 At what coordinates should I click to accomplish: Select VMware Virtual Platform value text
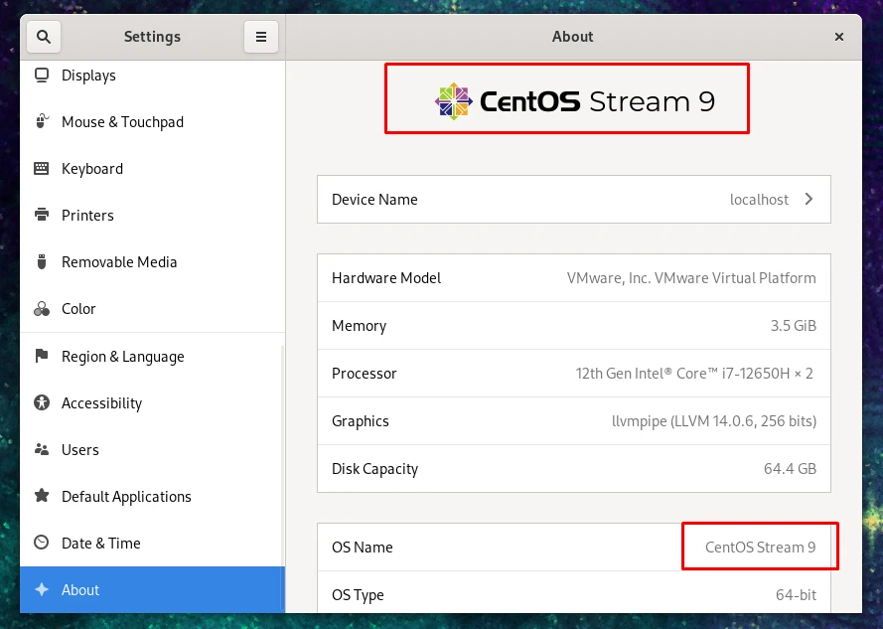[x=691, y=278]
